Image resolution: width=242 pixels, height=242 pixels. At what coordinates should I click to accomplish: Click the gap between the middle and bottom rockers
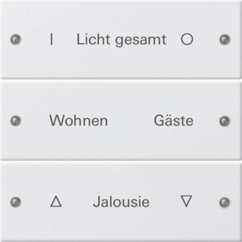click(121, 161)
